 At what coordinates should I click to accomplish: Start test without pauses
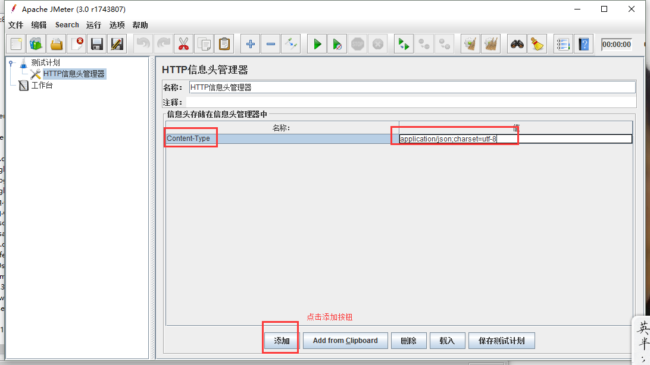pos(338,43)
